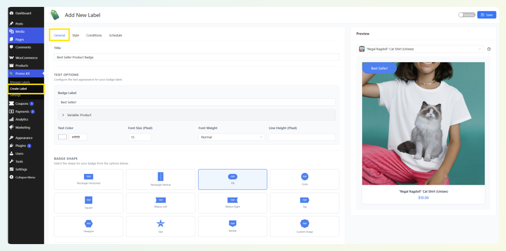Screen dimensions: 506x251
Task: Select the Custom Image badge shape
Action: pyautogui.click(x=304, y=226)
